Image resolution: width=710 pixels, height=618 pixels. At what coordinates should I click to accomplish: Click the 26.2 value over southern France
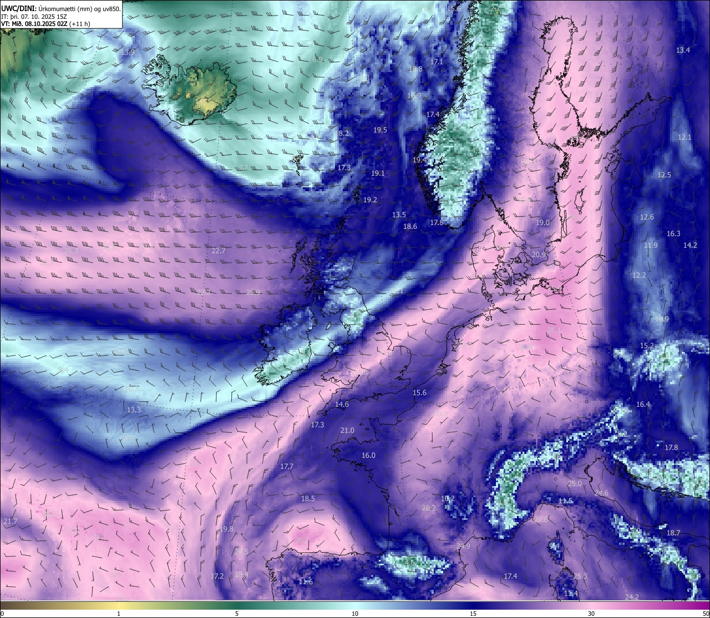click(x=429, y=508)
